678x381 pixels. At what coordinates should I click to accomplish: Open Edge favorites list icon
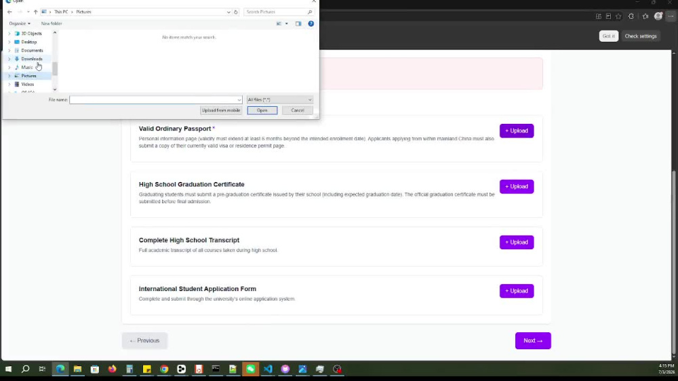(x=645, y=16)
